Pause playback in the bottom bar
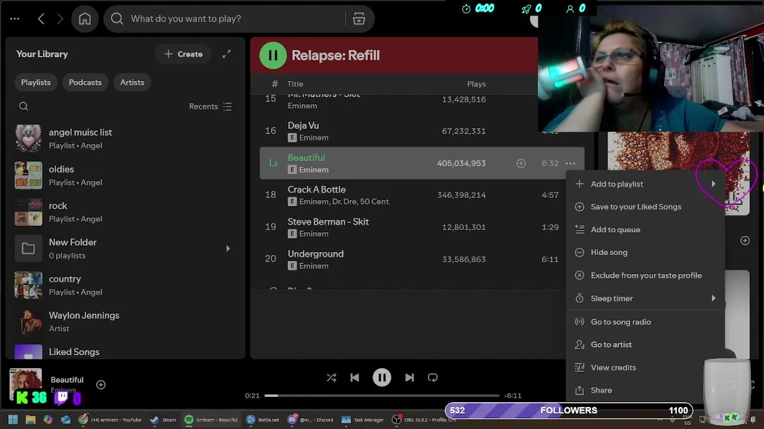This screenshot has height=429, width=764. point(382,378)
